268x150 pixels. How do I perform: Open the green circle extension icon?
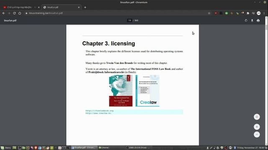click(x=227, y=13)
